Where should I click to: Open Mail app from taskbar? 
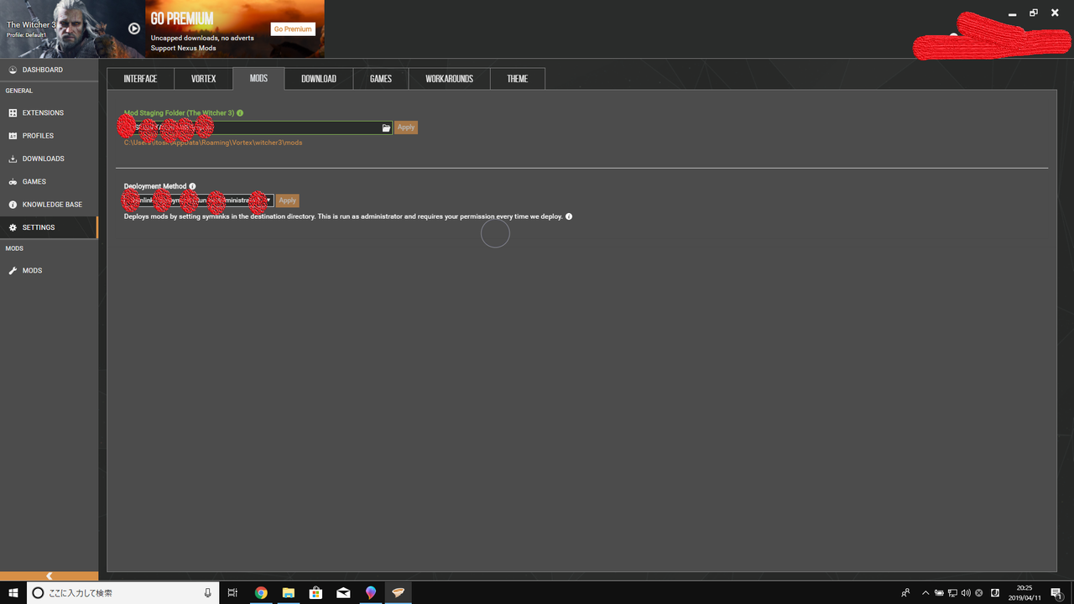(343, 593)
